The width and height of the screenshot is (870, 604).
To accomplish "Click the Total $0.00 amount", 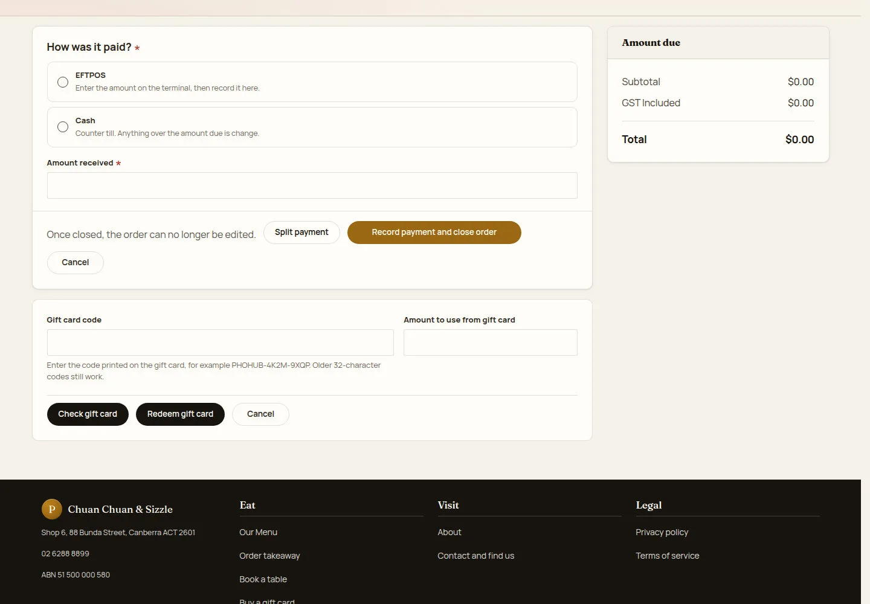I will coord(799,140).
